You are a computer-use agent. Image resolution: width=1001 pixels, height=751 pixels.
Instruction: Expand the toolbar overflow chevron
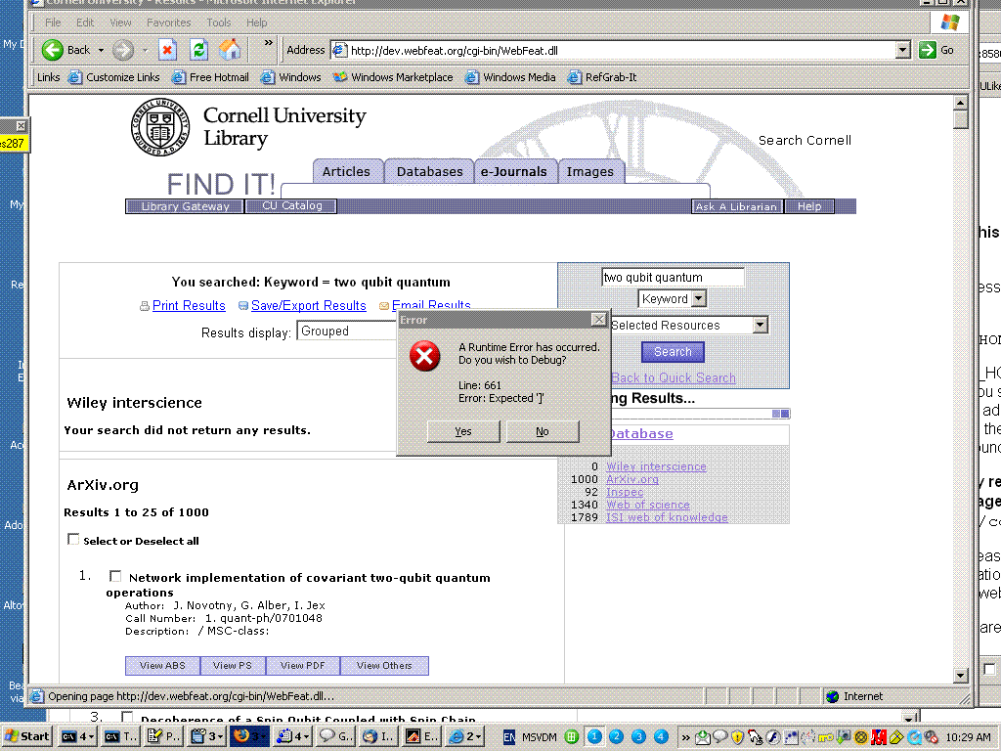[268, 43]
